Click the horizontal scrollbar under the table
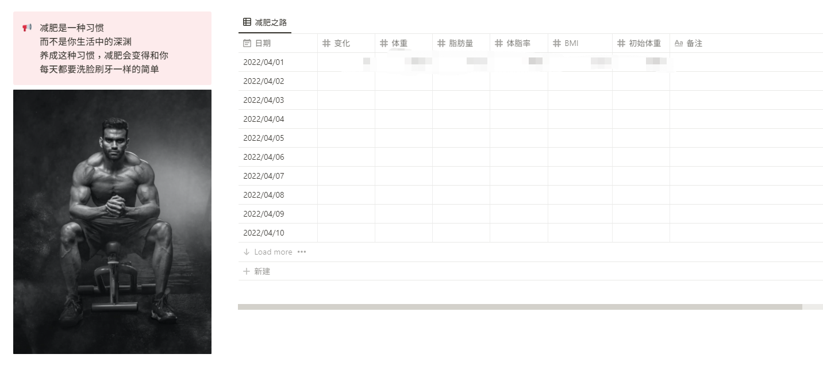The height and width of the screenshot is (377, 823). click(520, 307)
